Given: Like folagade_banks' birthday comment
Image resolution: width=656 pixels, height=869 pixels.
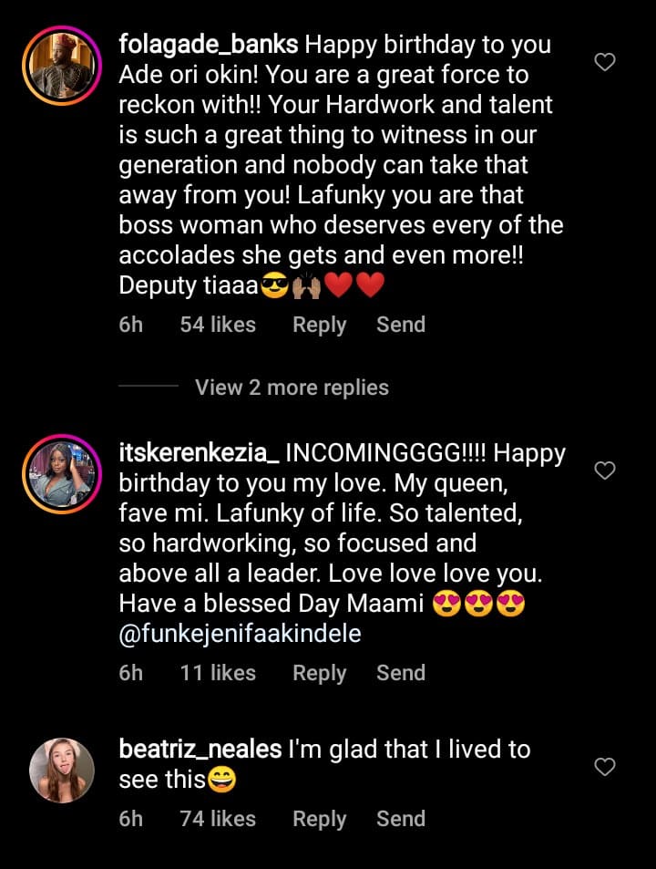Looking at the screenshot, I should pos(605,62).
